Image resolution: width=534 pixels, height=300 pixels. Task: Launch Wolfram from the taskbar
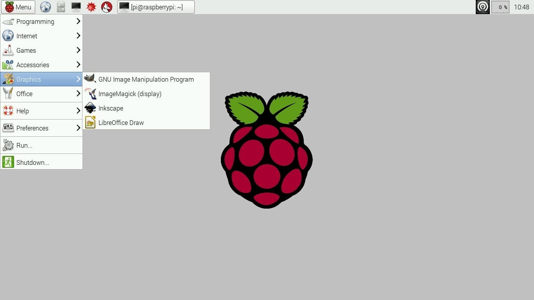click(106, 7)
